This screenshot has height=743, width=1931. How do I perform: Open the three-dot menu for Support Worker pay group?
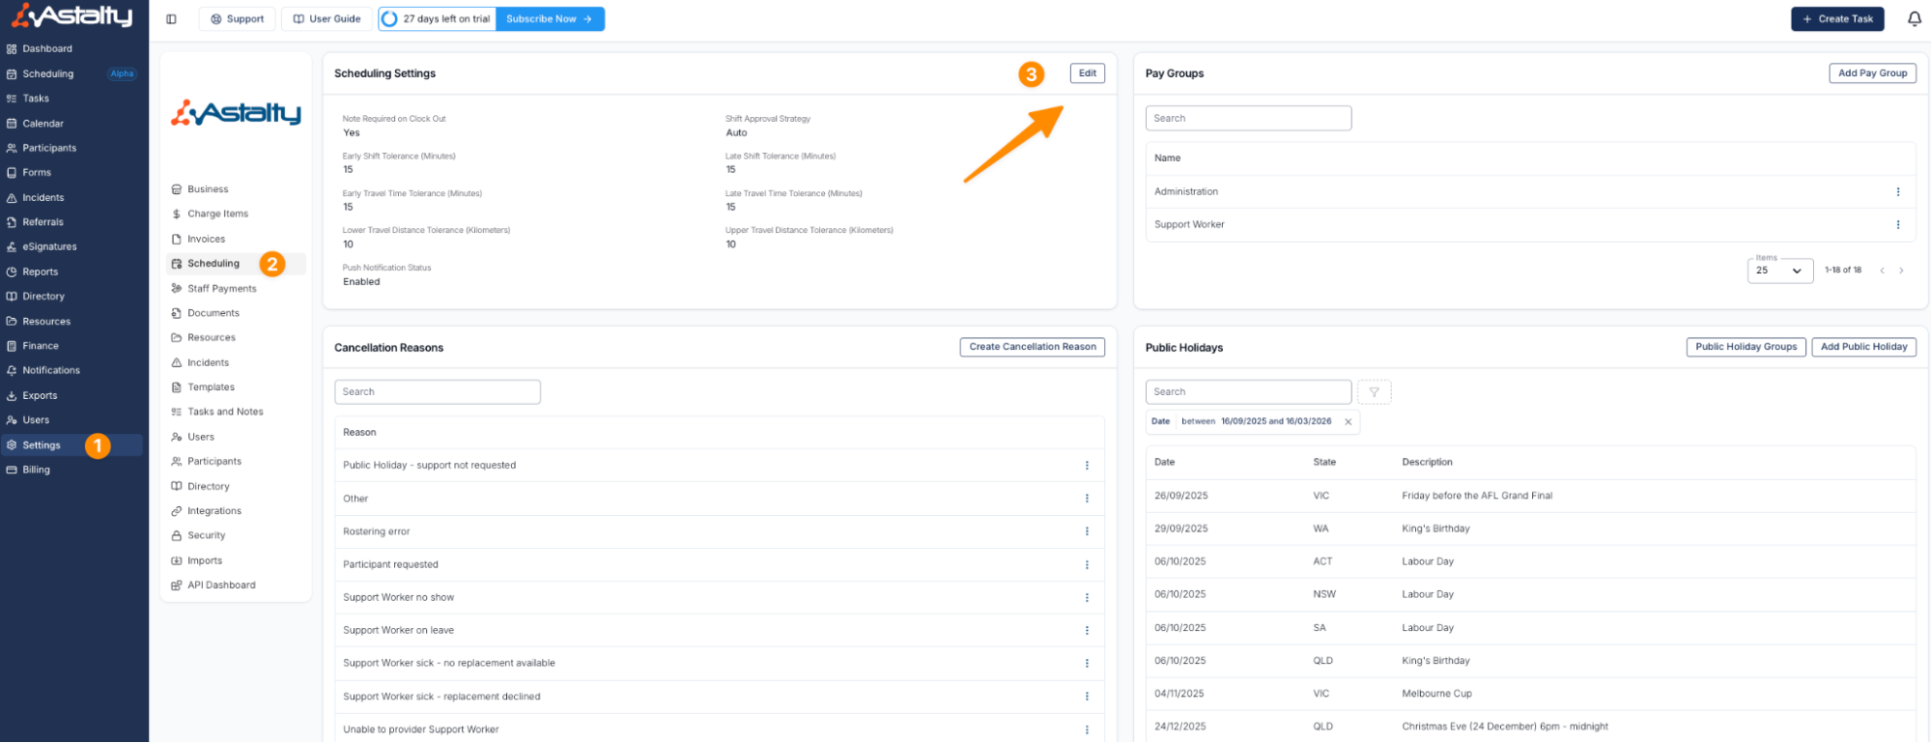tap(1897, 225)
